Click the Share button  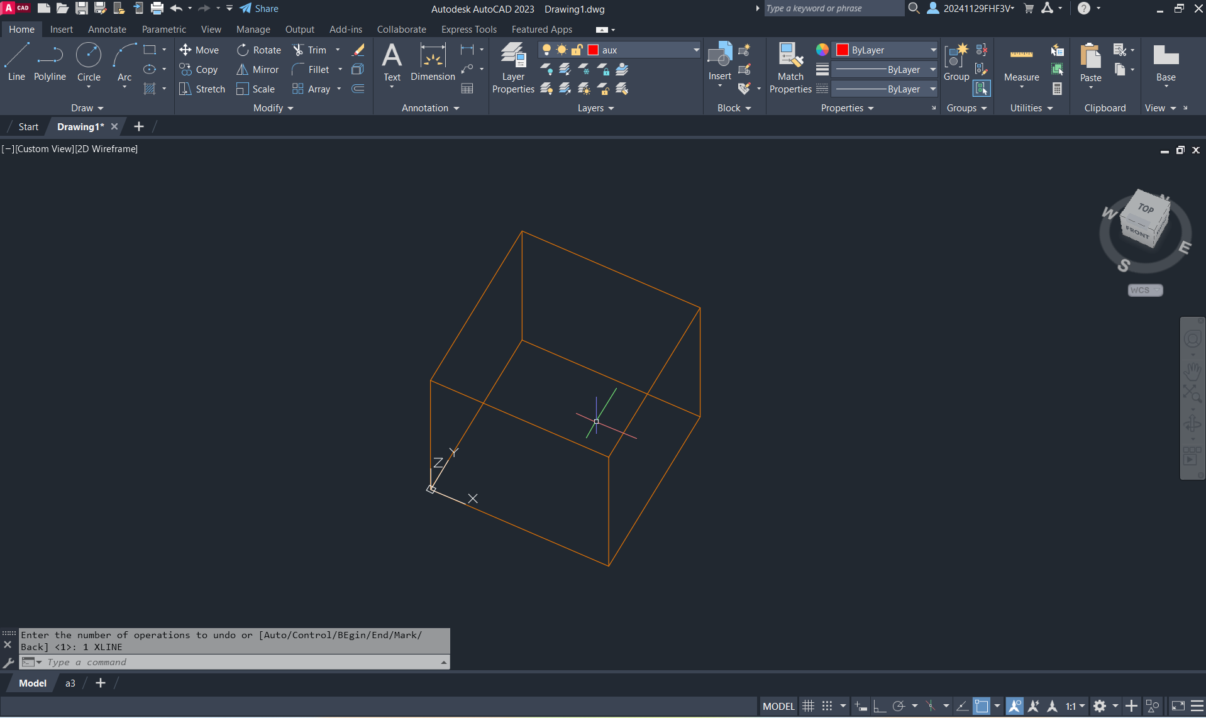(x=259, y=9)
